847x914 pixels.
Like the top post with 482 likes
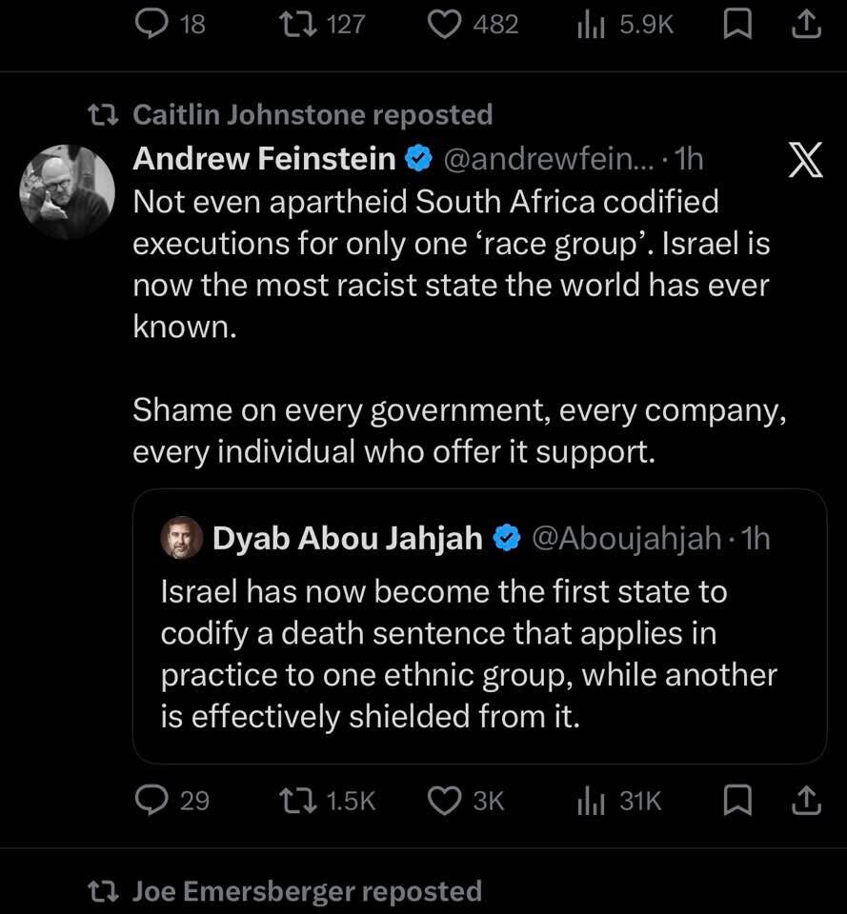pyautogui.click(x=444, y=24)
